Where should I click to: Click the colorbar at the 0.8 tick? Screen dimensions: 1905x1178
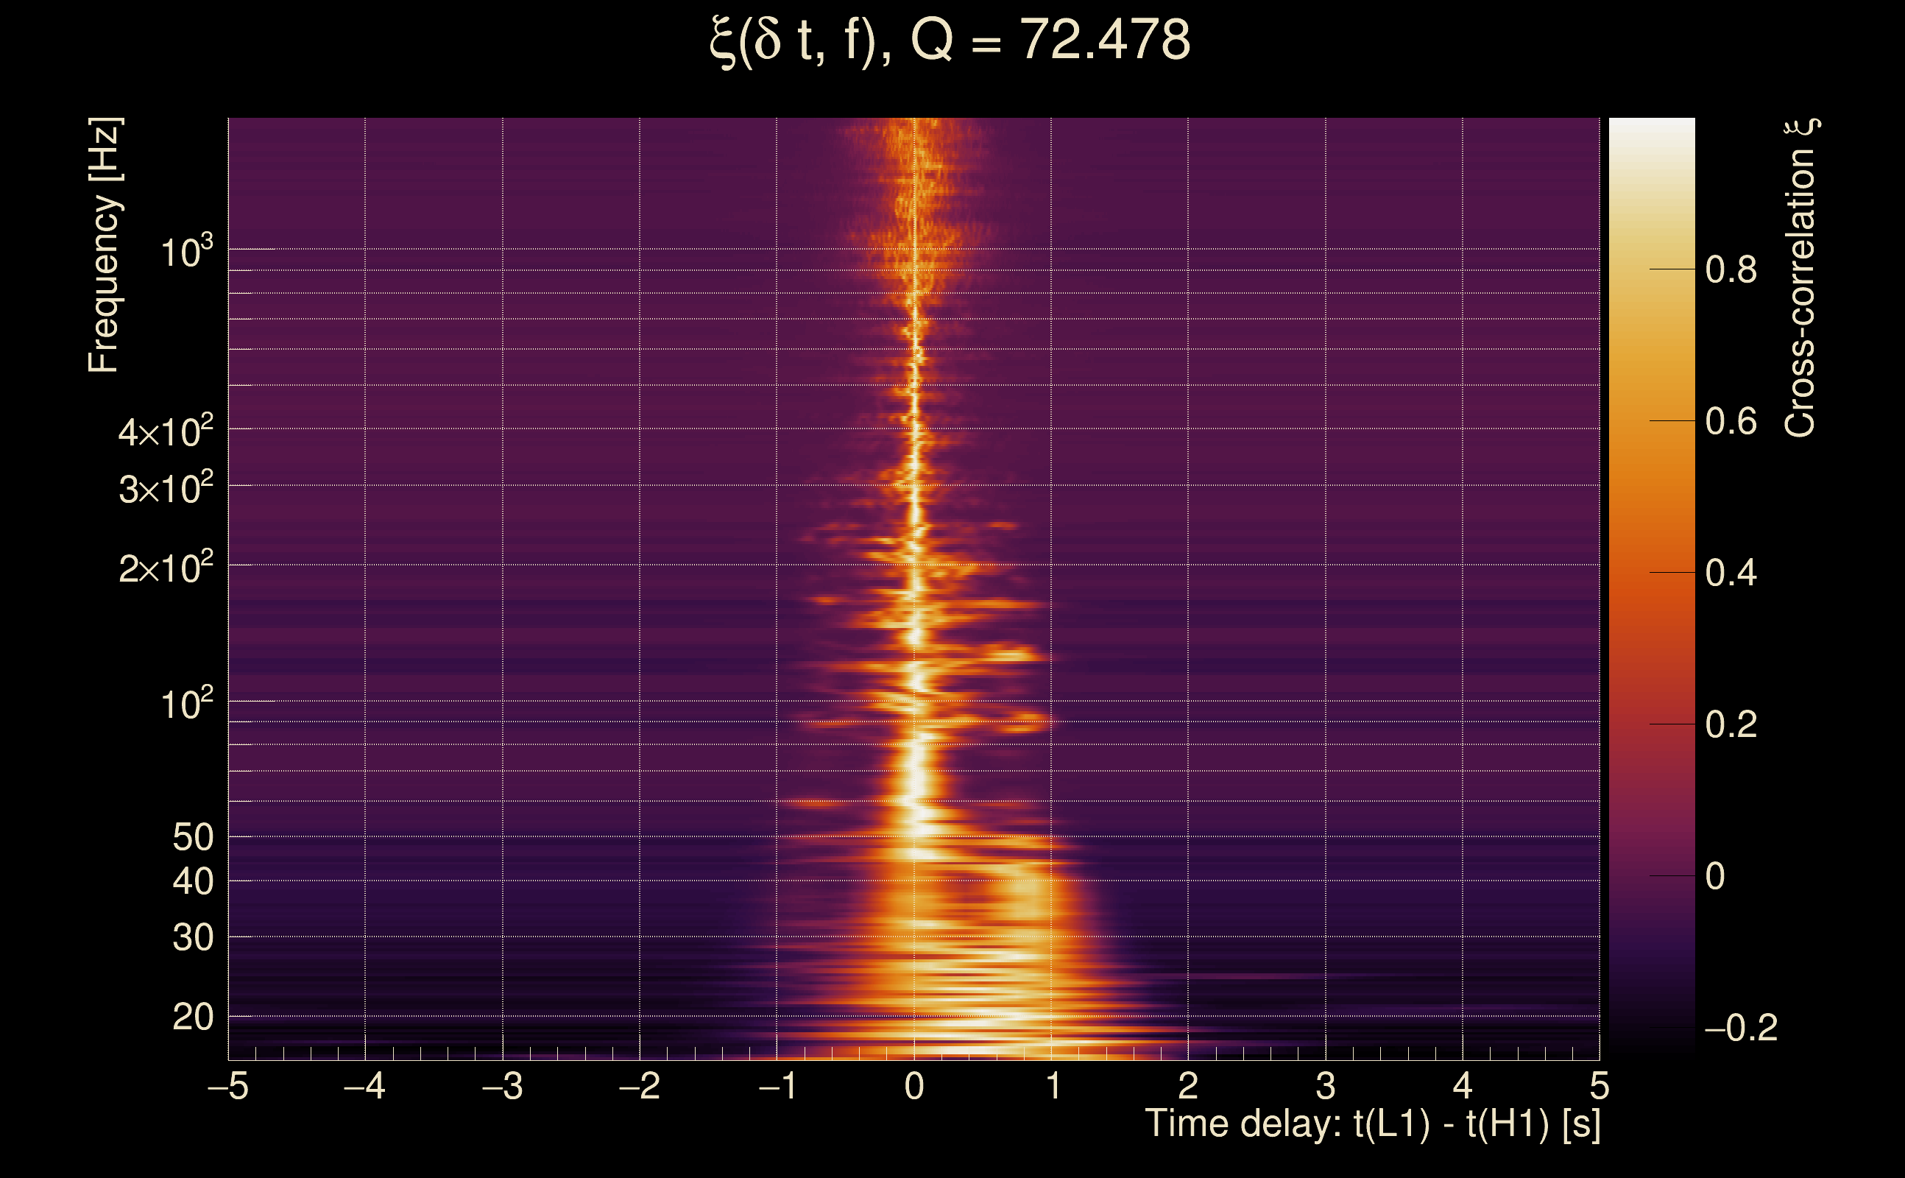1651,269
